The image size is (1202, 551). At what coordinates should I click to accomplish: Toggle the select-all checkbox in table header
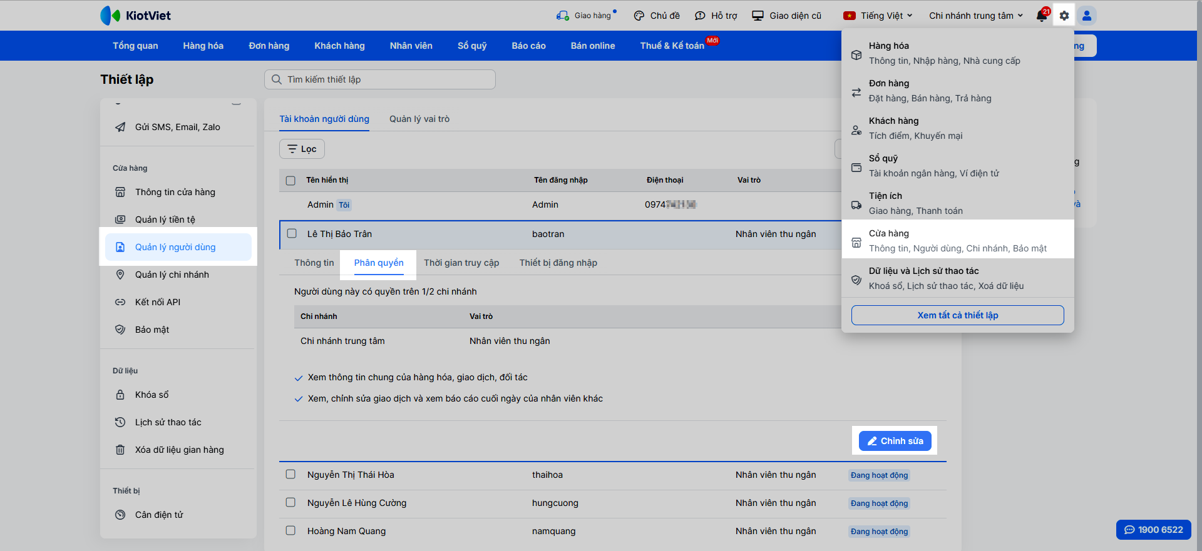(x=290, y=181)
